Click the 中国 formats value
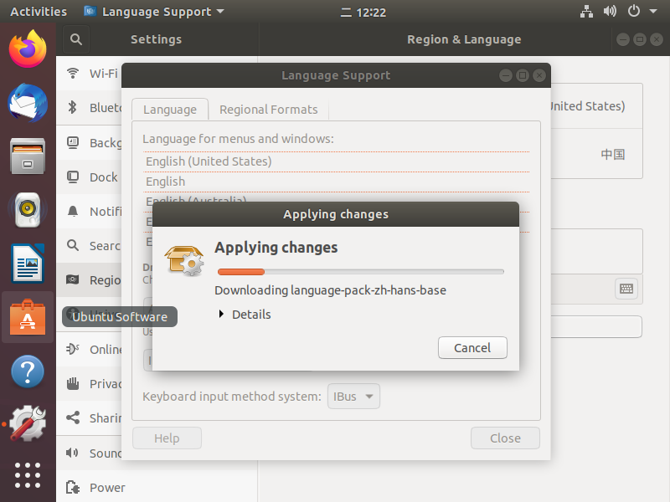 click(x=613, y=154)
